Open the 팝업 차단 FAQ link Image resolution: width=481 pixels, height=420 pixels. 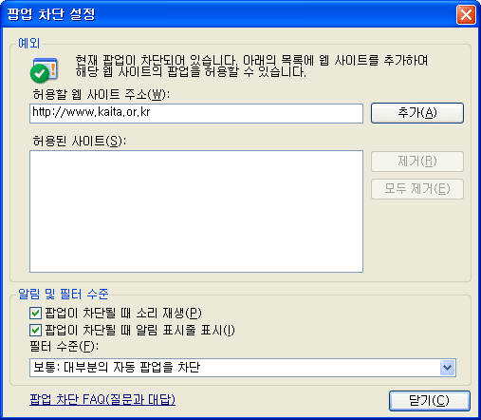point(102,400)
